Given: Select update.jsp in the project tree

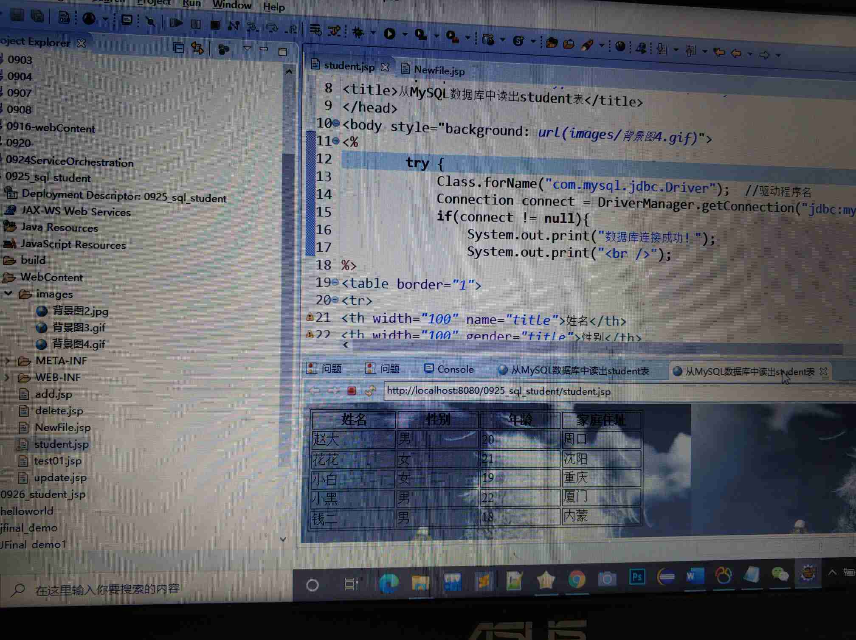Looking at the screenshot, I should click(60, 477).
